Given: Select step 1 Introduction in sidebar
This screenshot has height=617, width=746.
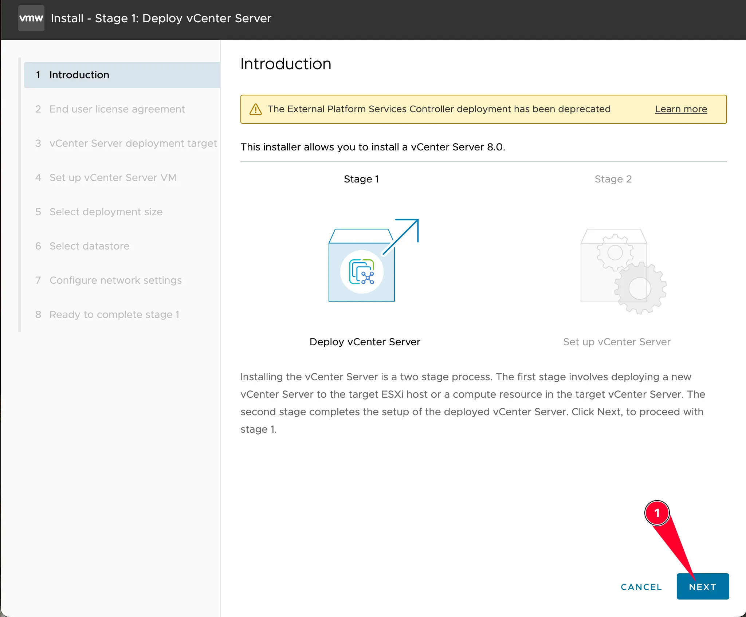Looking at the screenshot, I should coord(122,75).
